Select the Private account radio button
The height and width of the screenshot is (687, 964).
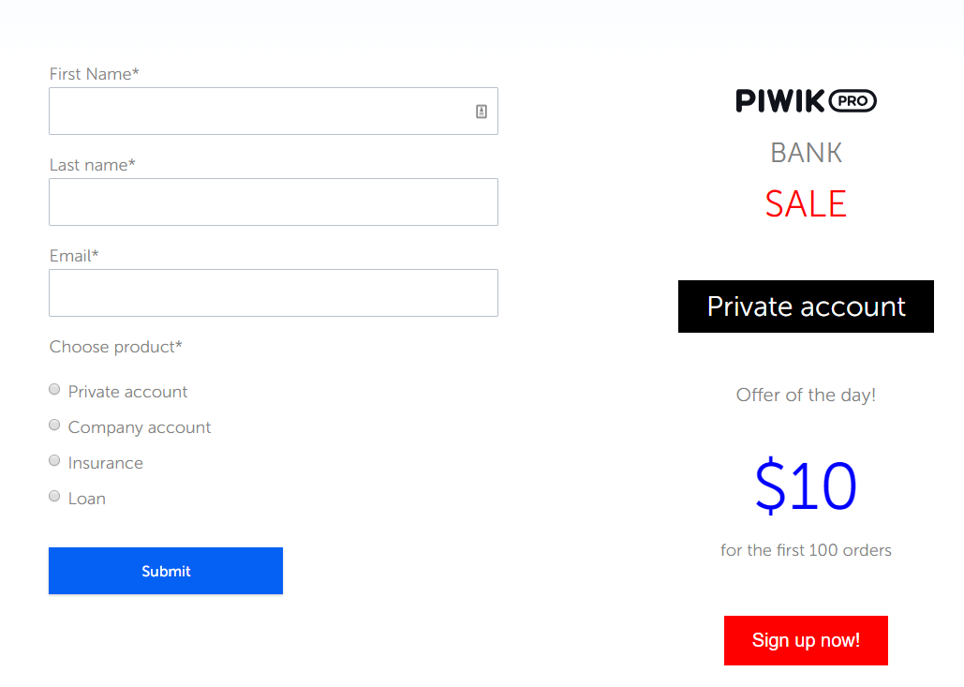(x=54, y=390)
